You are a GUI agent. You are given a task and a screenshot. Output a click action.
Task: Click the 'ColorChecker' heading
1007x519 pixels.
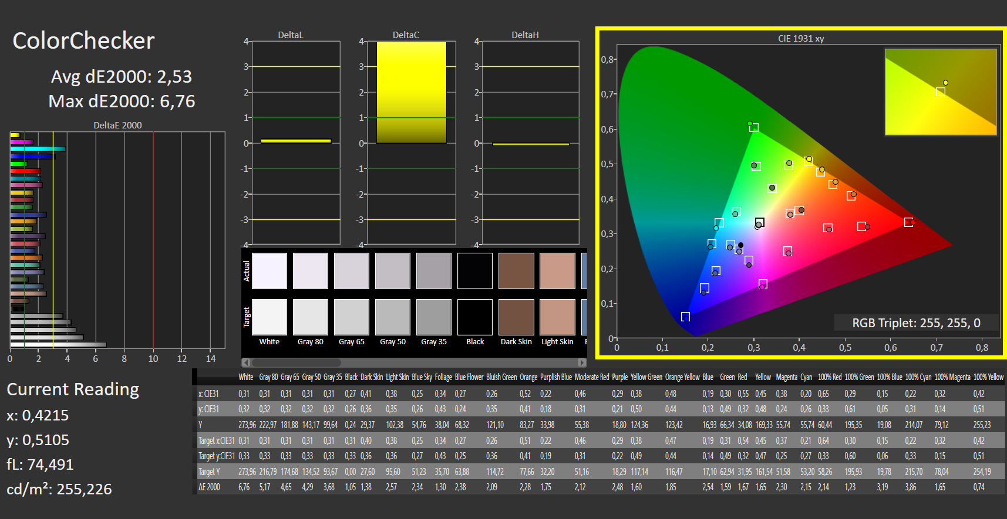(83, 41)
